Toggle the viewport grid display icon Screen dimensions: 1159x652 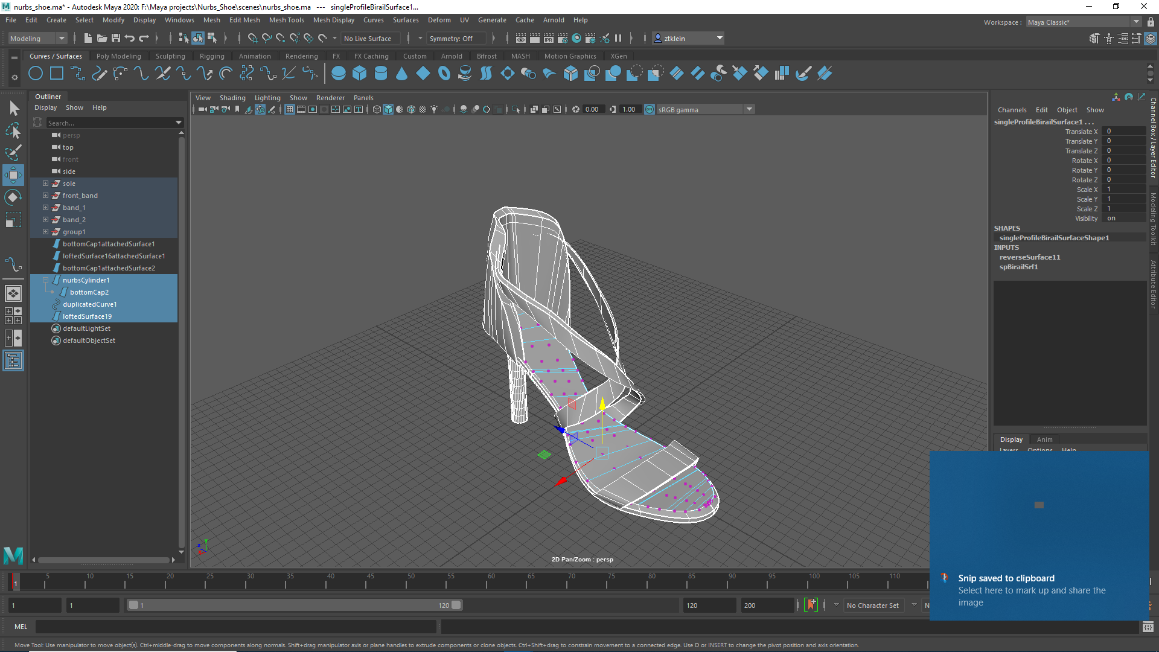pyautogui.click(x=290, y=109)
